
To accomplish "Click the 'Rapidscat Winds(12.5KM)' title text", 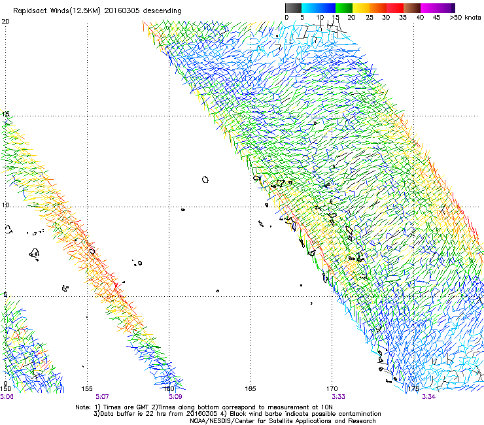I will [x=57, y=11].
